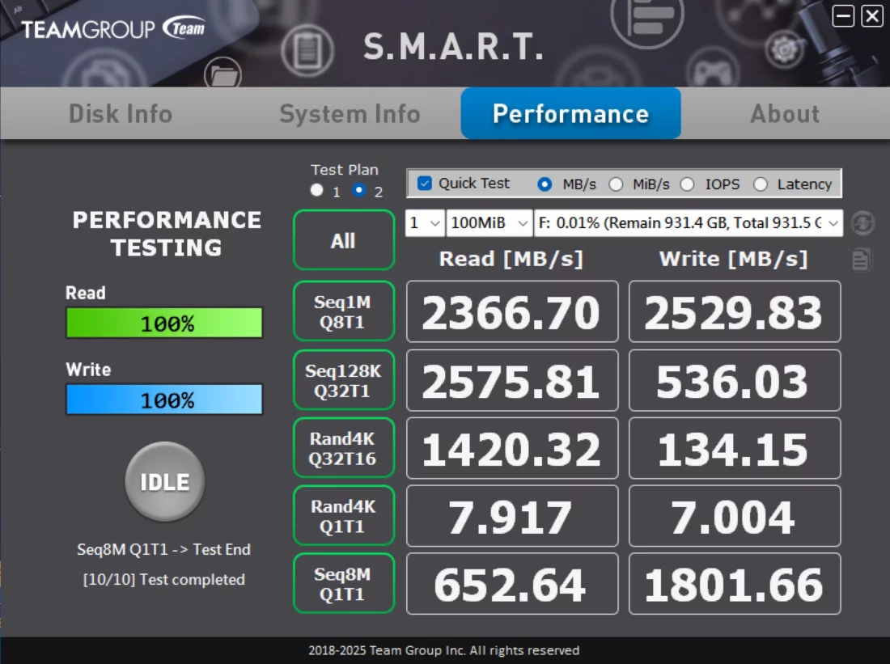Click the refresh drive list icon
890x664 pixels.
[x=862, y=223]
